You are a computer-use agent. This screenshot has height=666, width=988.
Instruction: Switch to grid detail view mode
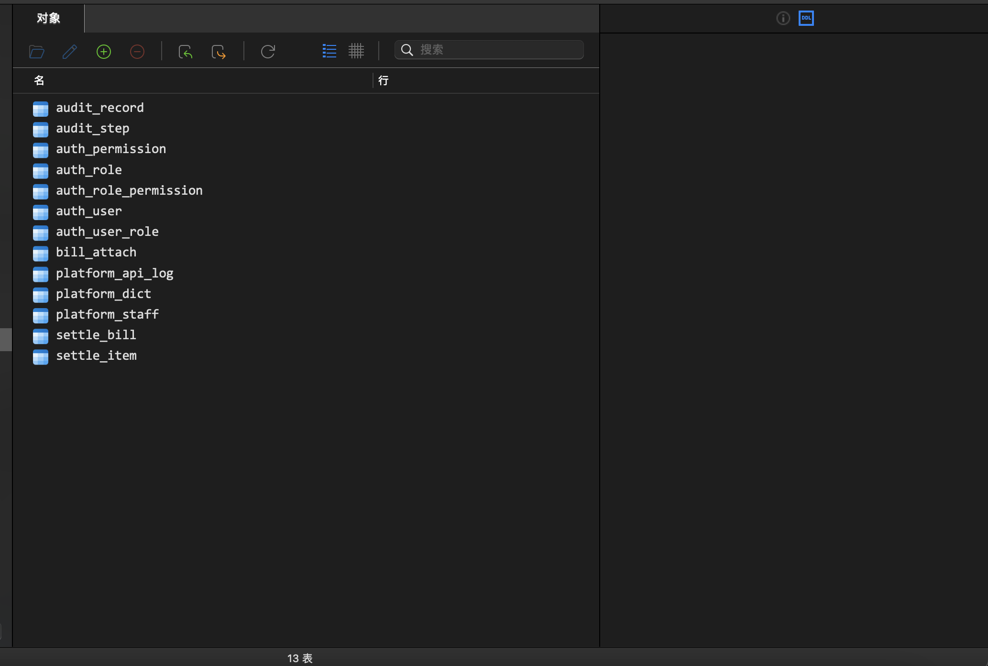pos(357,51)
